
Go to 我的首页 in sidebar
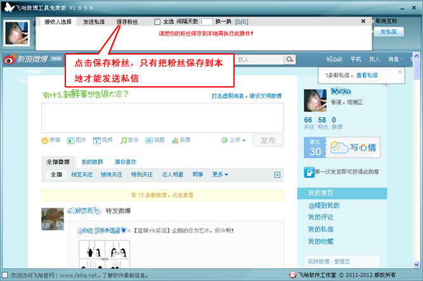(x=342, y=193)
